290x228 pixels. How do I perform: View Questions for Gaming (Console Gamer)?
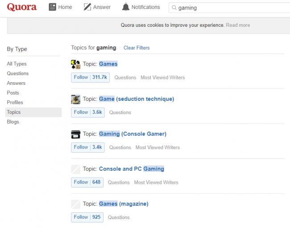(120, 147)
